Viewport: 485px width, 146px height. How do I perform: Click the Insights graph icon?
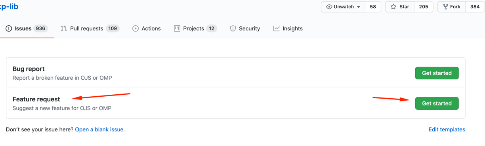point(277,28)
